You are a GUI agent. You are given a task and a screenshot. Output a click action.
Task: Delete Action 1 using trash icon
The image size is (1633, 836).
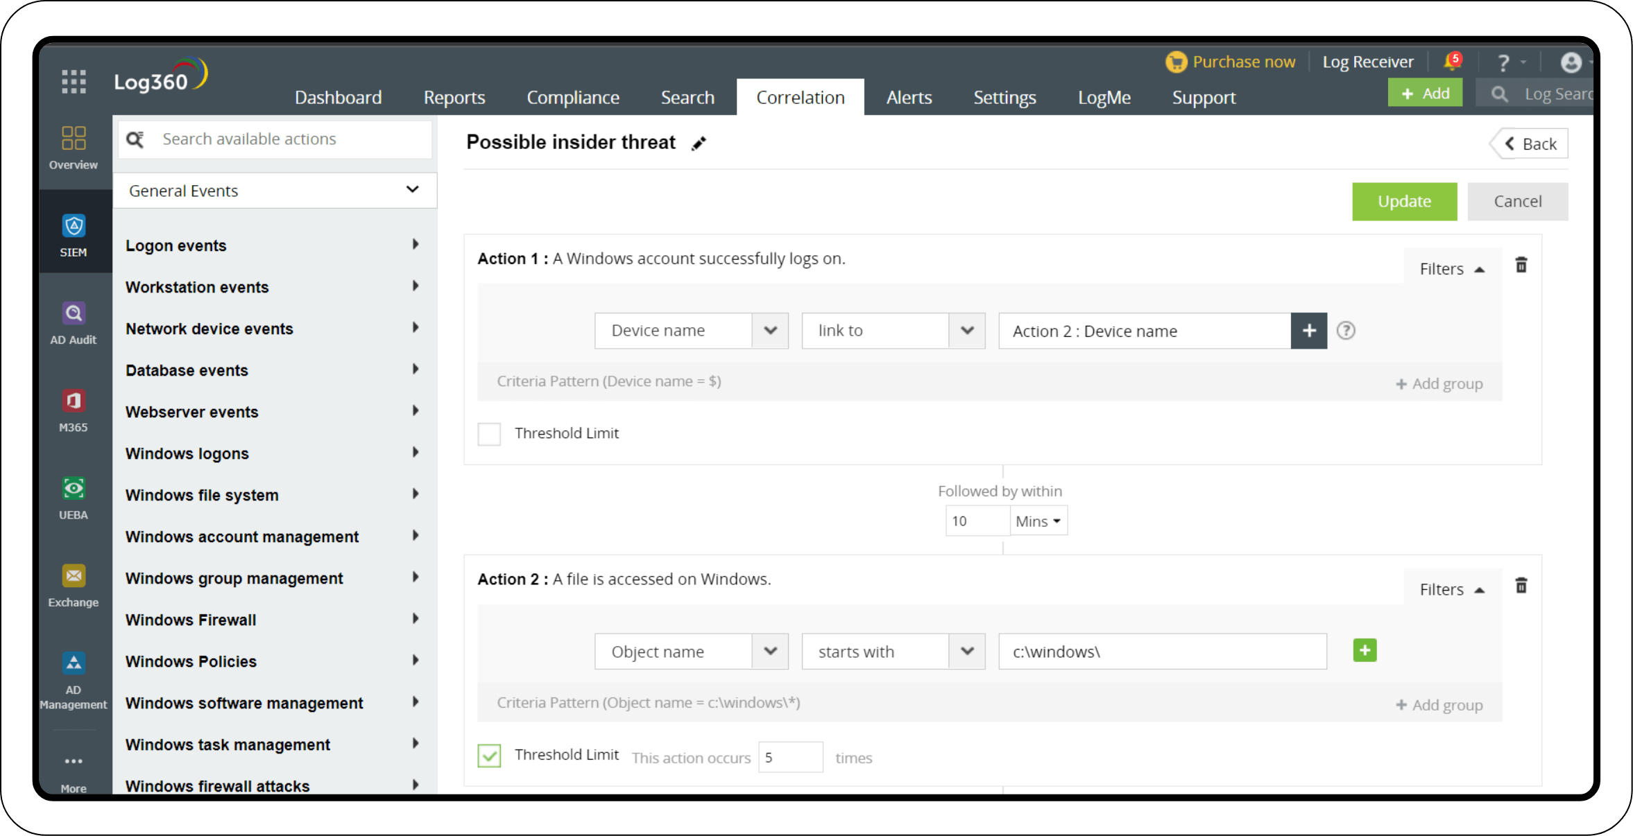coord(1521,265)
